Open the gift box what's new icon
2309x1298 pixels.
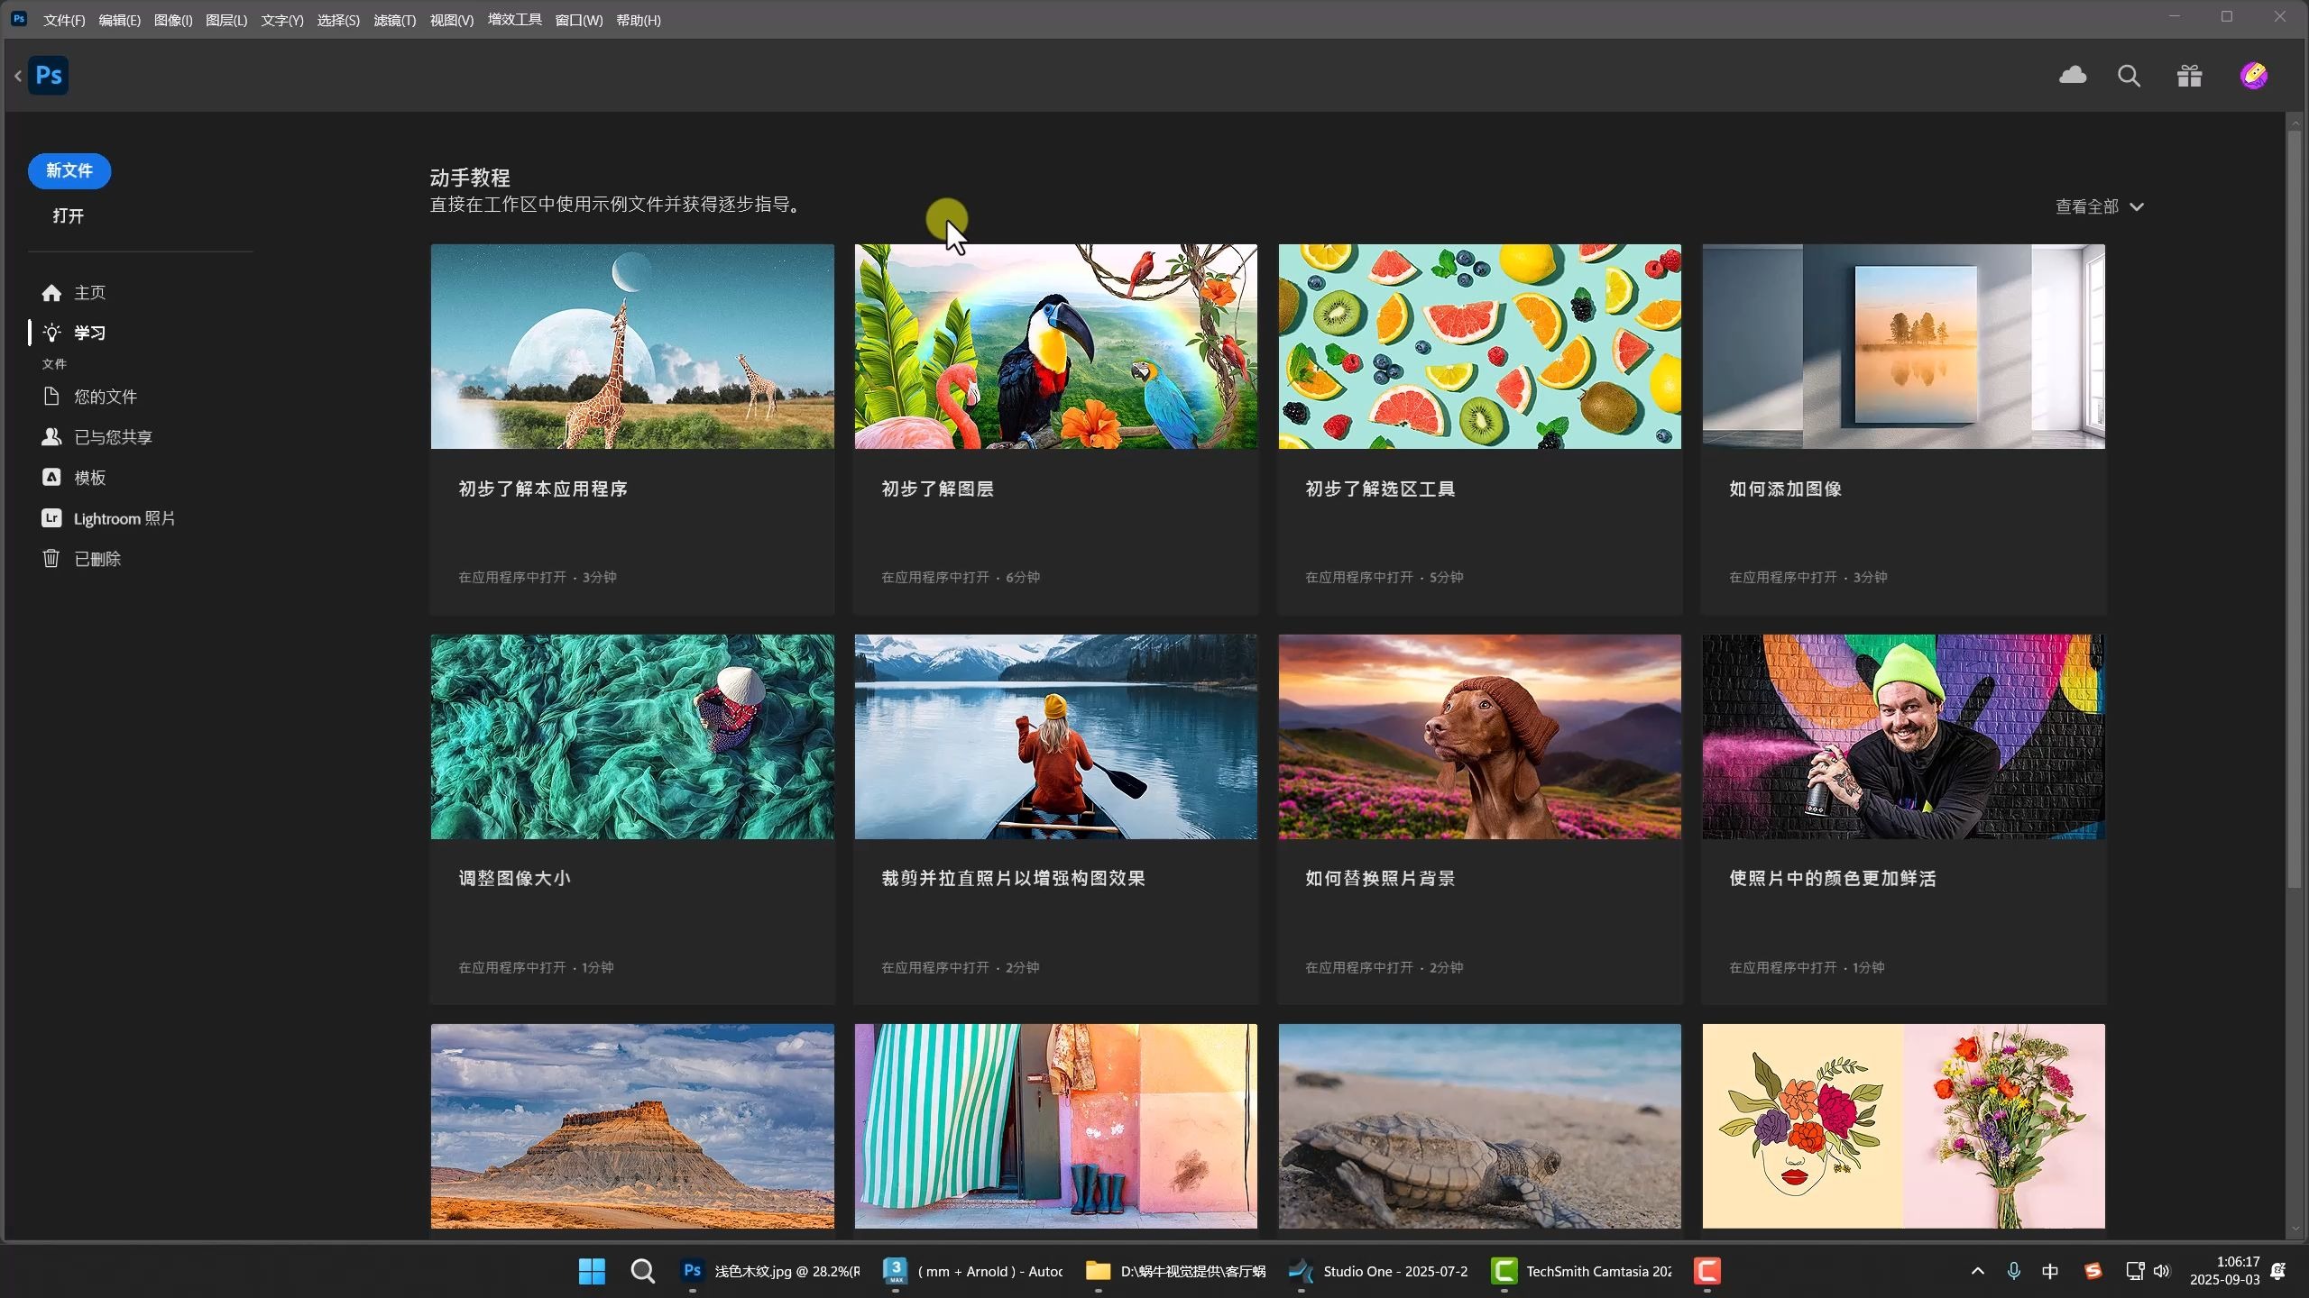pyautogui.click(x=2189, y=76)
